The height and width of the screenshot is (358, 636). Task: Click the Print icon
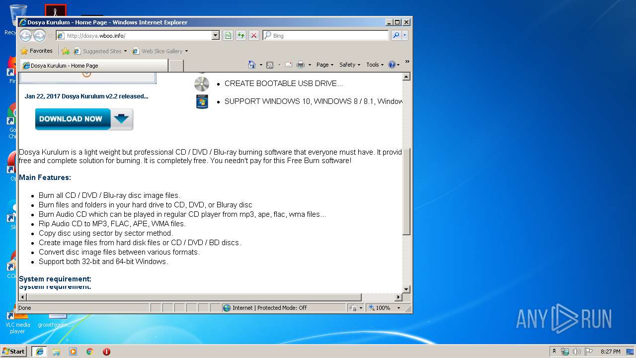(300, 65)
